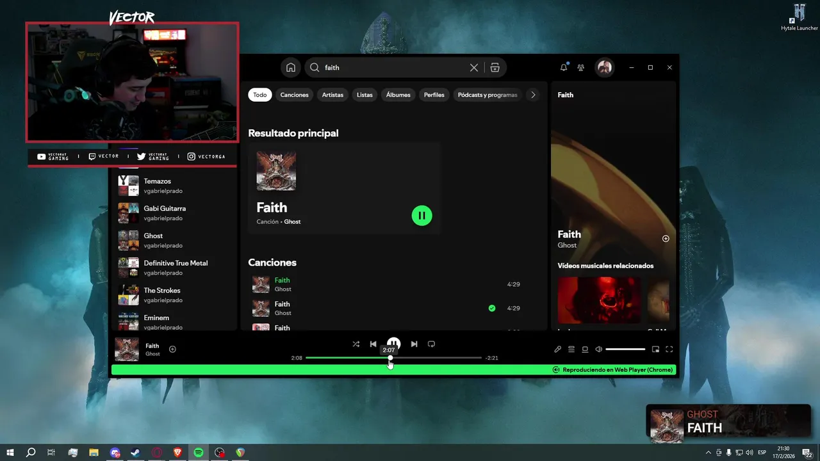This screenshot has width=820, height=461.
Task: Select the Todo filter chip
Action: 259,95
